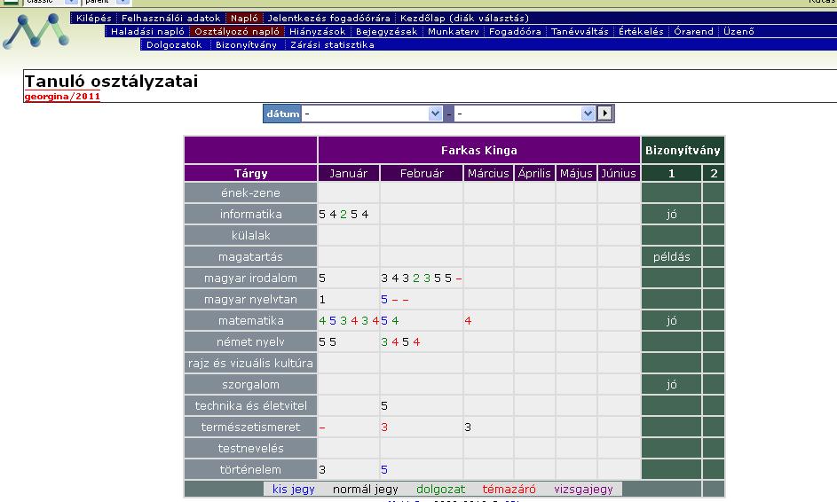Click the német nyelv subject

point(250,342)
